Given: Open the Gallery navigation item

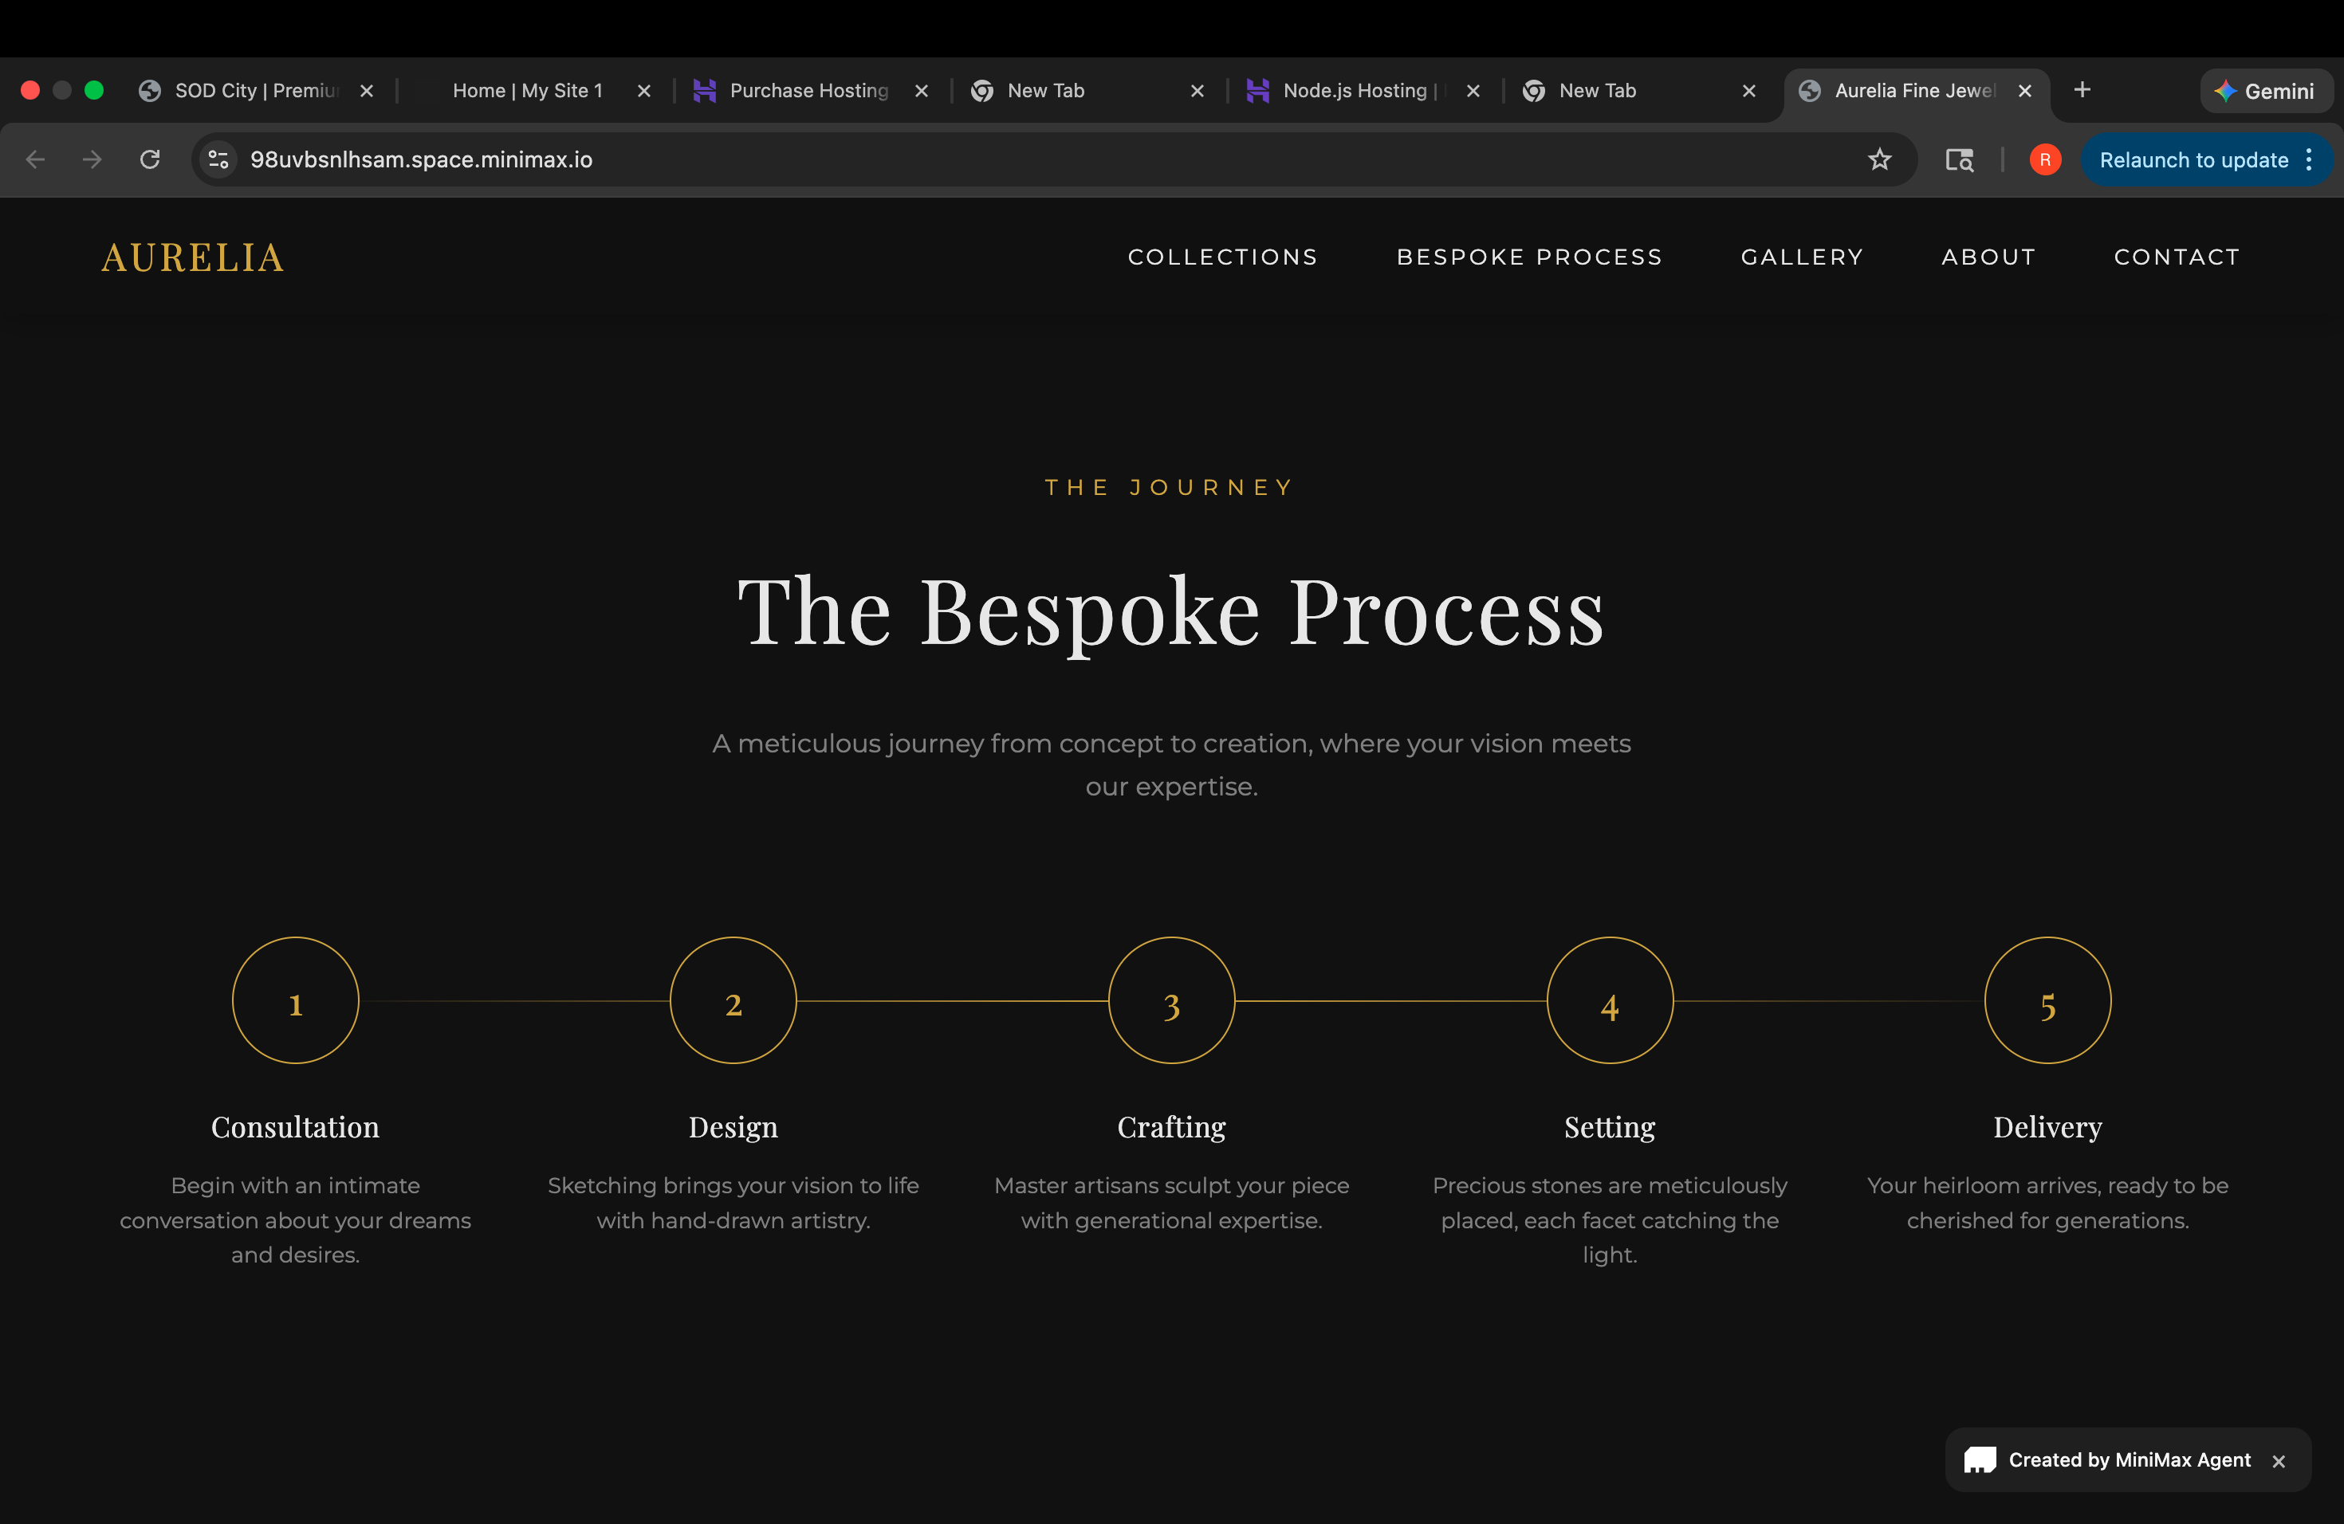Looking at the screenshot, I should pos(1803,257).
